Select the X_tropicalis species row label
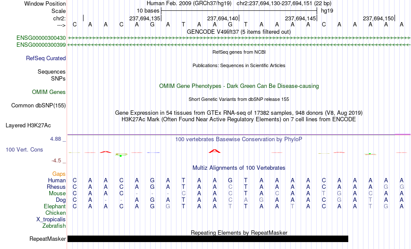411x249 pixels. 51,220
